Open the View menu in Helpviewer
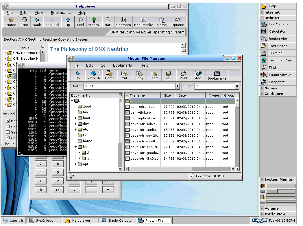Screen dimensions: 303x226 [x=39, y=12]
